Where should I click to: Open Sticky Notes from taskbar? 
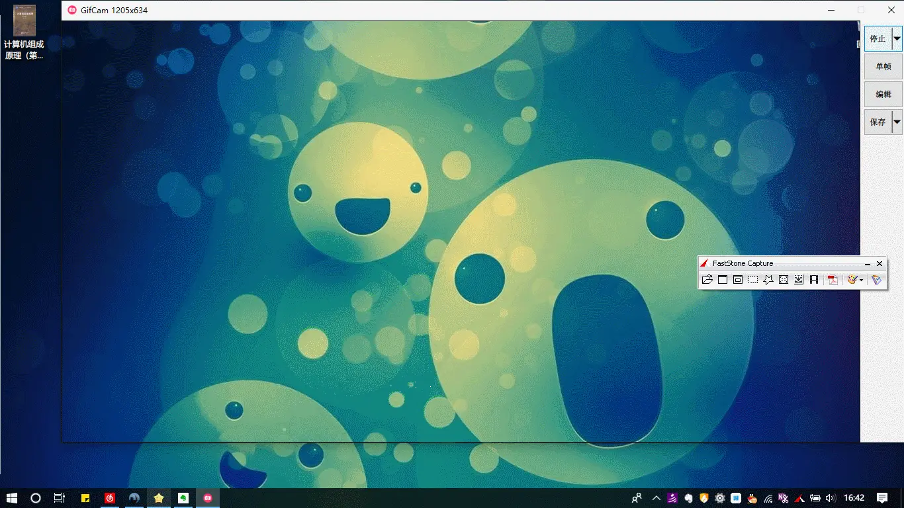85,498
